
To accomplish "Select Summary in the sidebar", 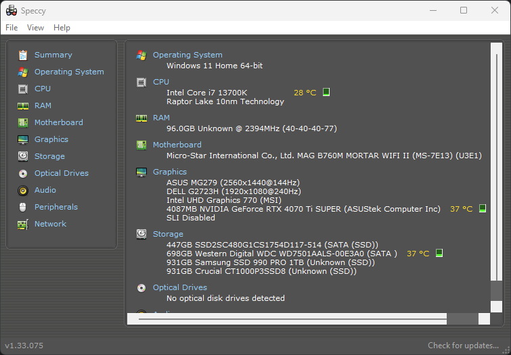I will click(x=53, y=55).
